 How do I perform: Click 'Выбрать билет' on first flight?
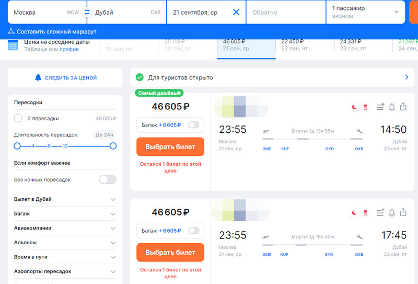pyautogui.click(x=170, y=147)
